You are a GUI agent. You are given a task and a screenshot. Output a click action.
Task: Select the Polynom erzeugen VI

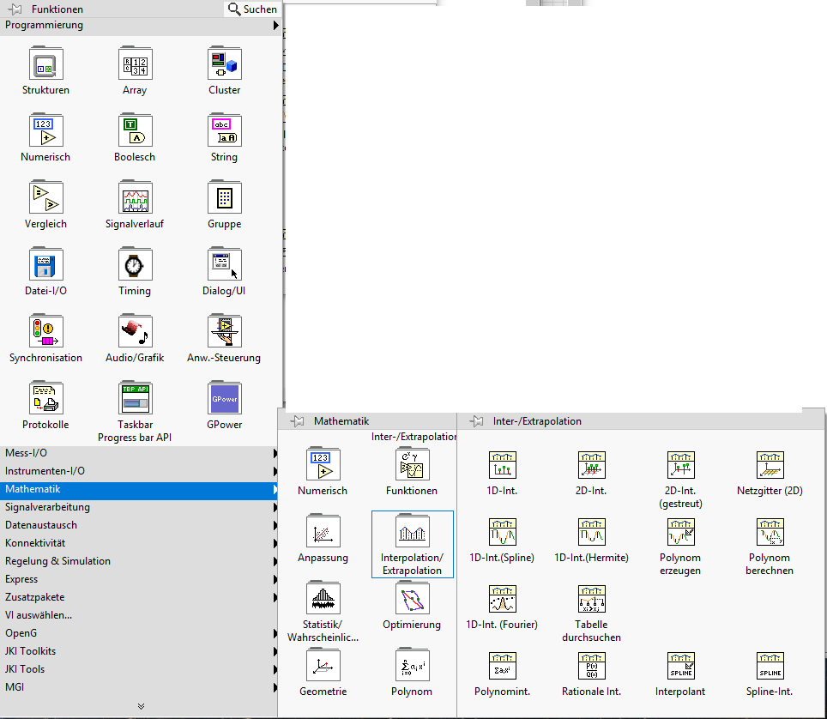pos(680,532)
